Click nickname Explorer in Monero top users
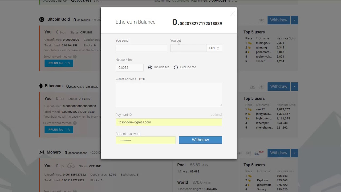 pyautogui.click(x=263, y=180)
